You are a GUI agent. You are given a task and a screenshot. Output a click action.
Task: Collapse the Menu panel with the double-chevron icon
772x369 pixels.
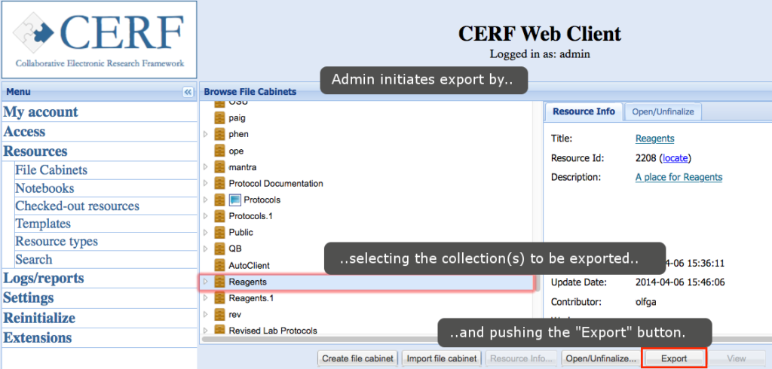tap(188, 92)
